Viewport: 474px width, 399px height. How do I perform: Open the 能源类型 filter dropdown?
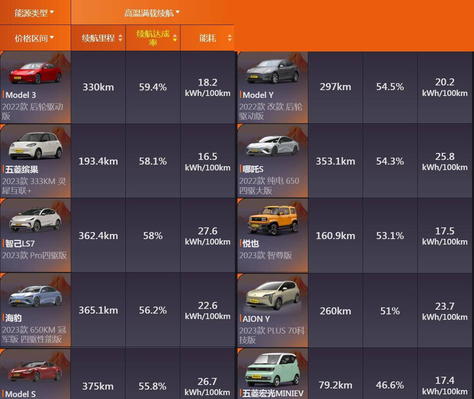pyautogui.click(x=34, y=13)
